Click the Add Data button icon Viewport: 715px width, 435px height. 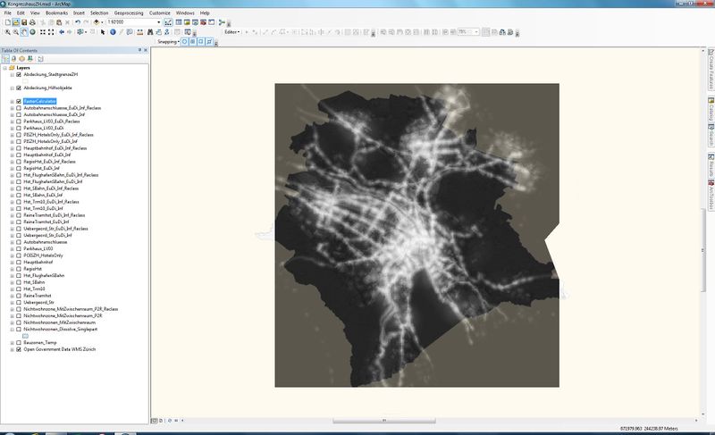coord(96,22)
